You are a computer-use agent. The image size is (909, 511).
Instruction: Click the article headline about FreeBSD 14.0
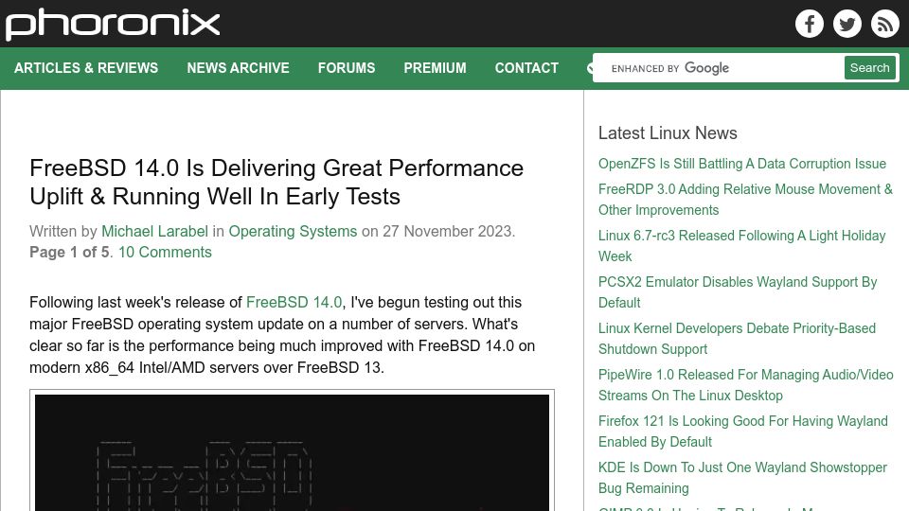(276, 182)
